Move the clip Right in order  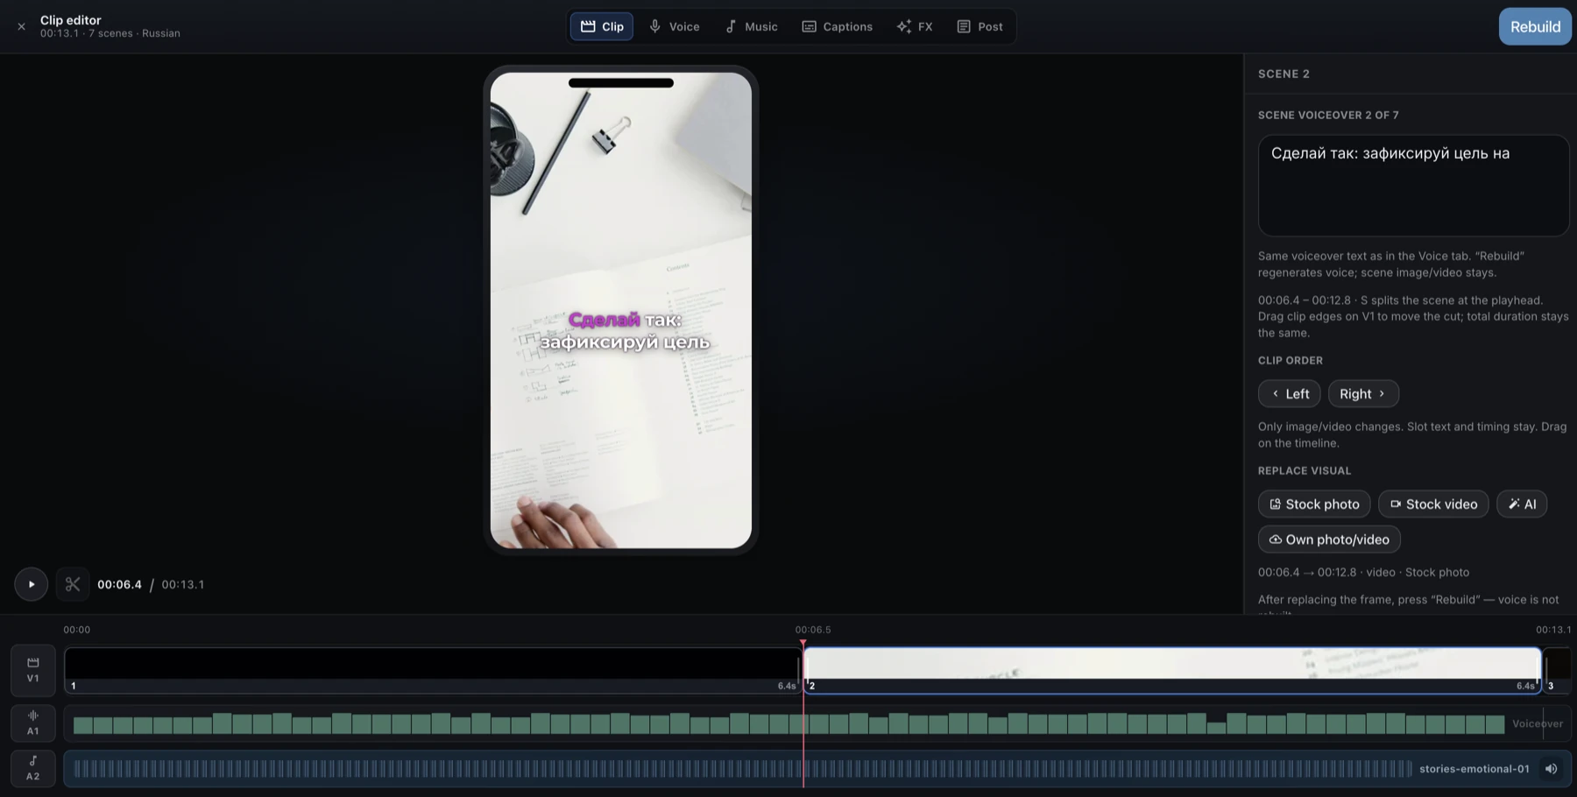coord(1363,393)
